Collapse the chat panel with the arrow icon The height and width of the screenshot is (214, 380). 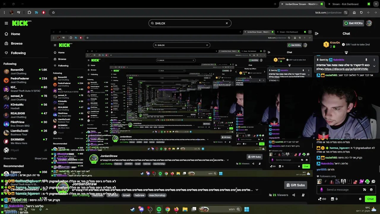(x=316, y=34)
